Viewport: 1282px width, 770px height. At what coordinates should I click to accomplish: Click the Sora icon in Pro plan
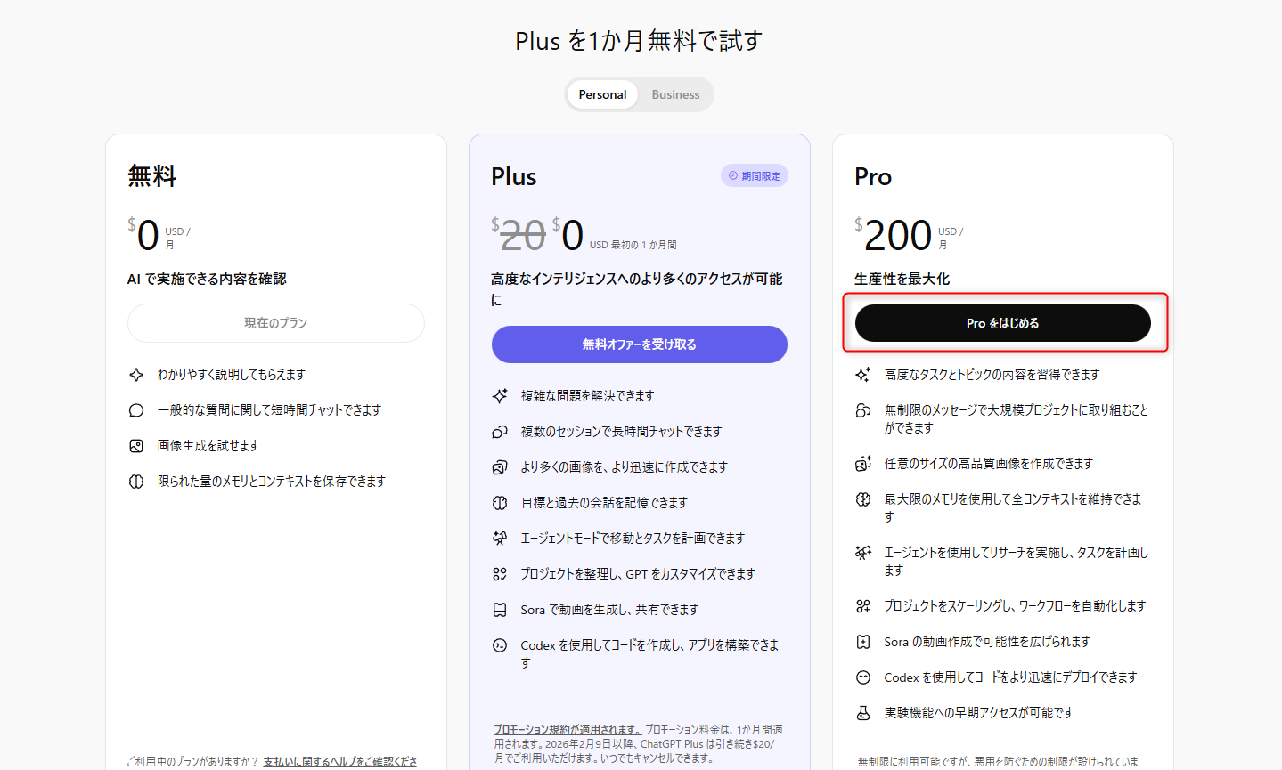point(863,642)
